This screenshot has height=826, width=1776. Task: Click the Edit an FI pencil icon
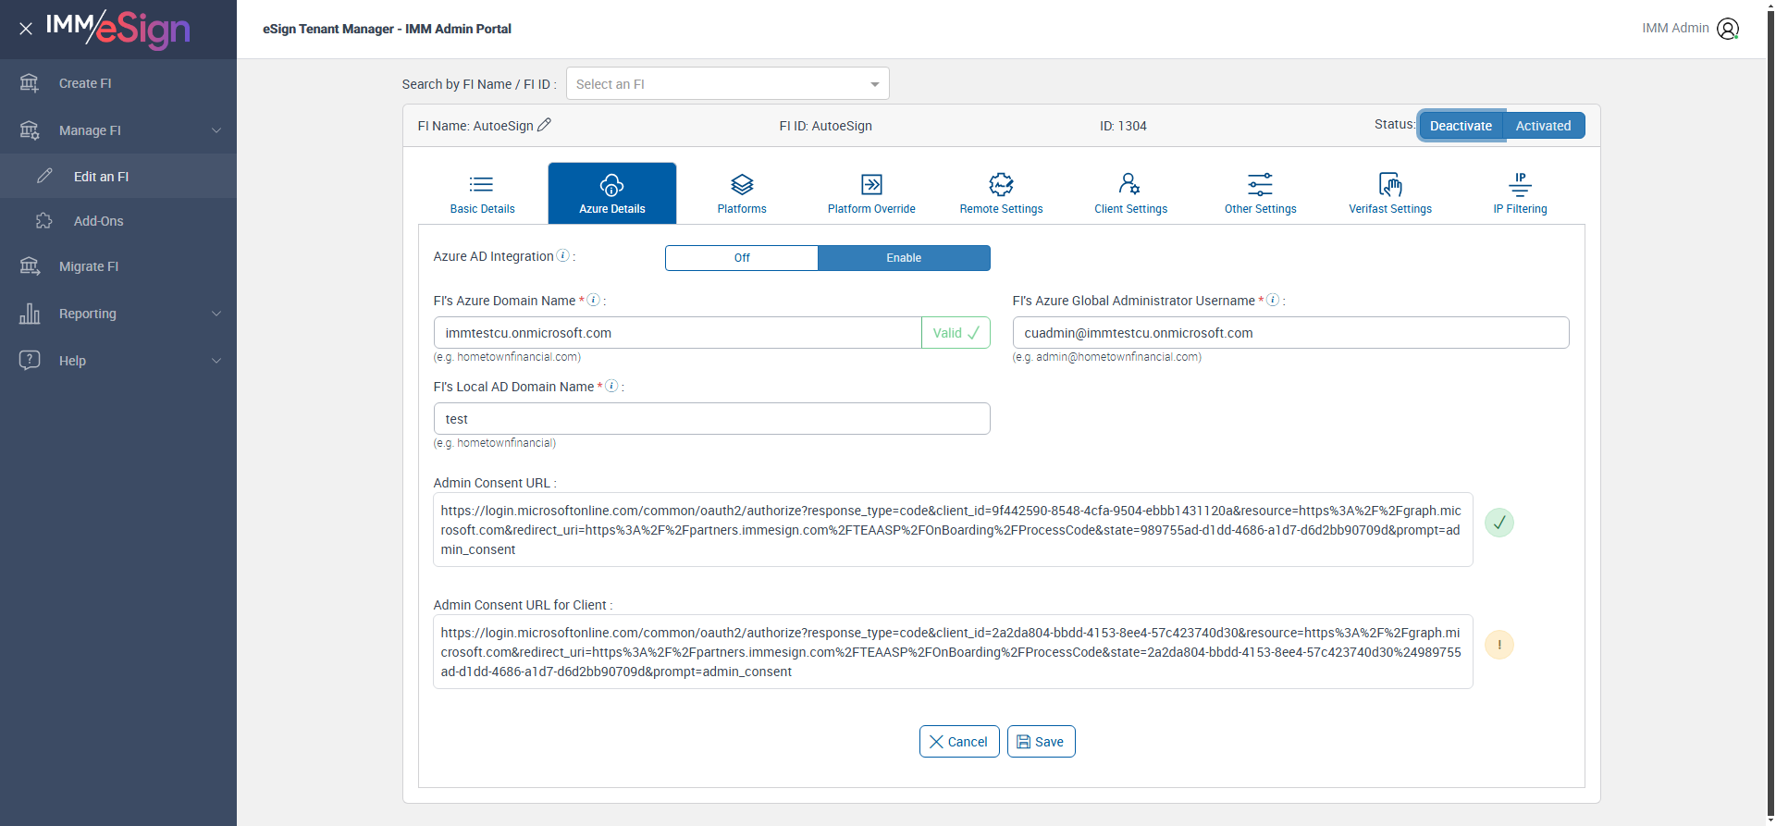(x=44, y=176)
